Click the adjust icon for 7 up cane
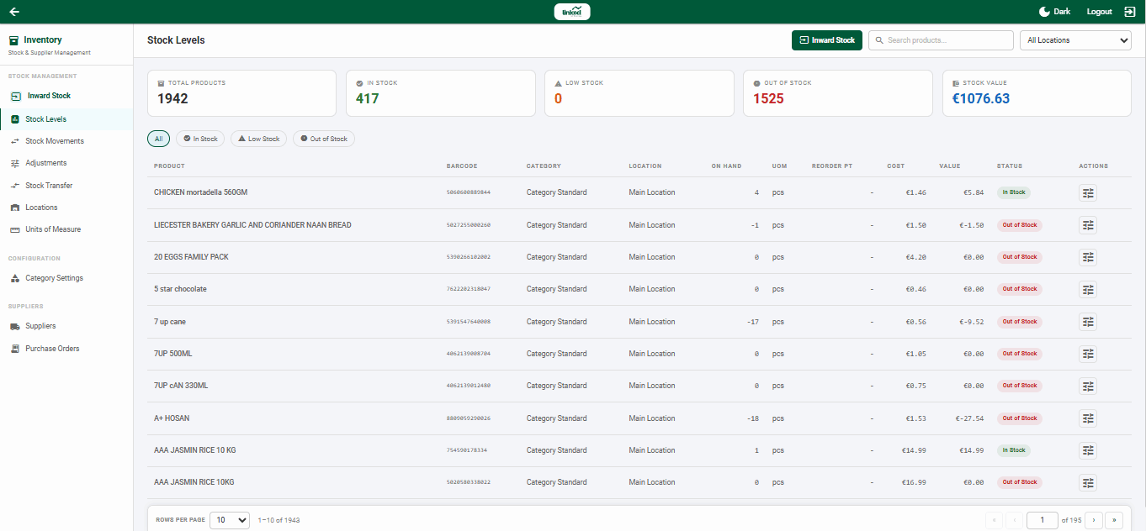The width and height of the screenshot is (1146, 531). [x=1088, y=322]
